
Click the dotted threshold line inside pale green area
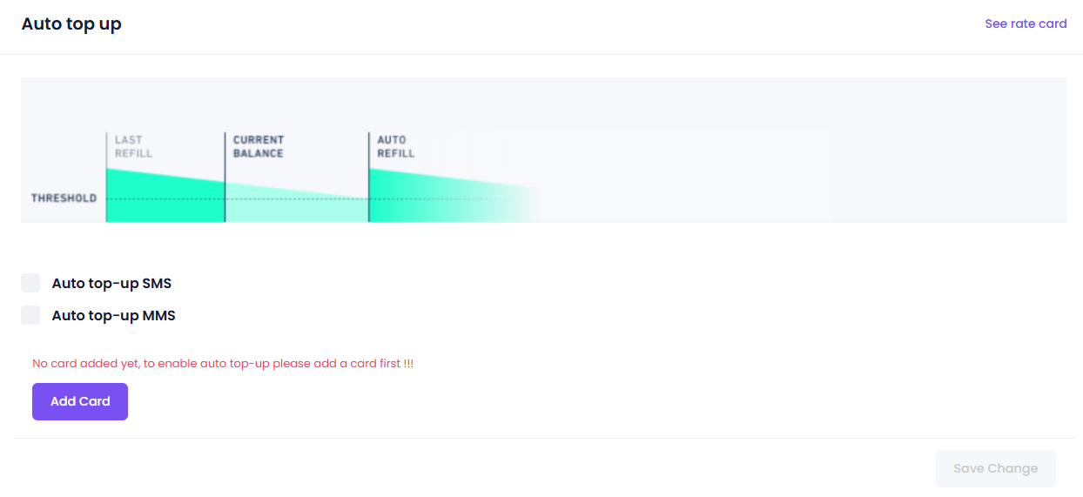click(x=296, y=198)
